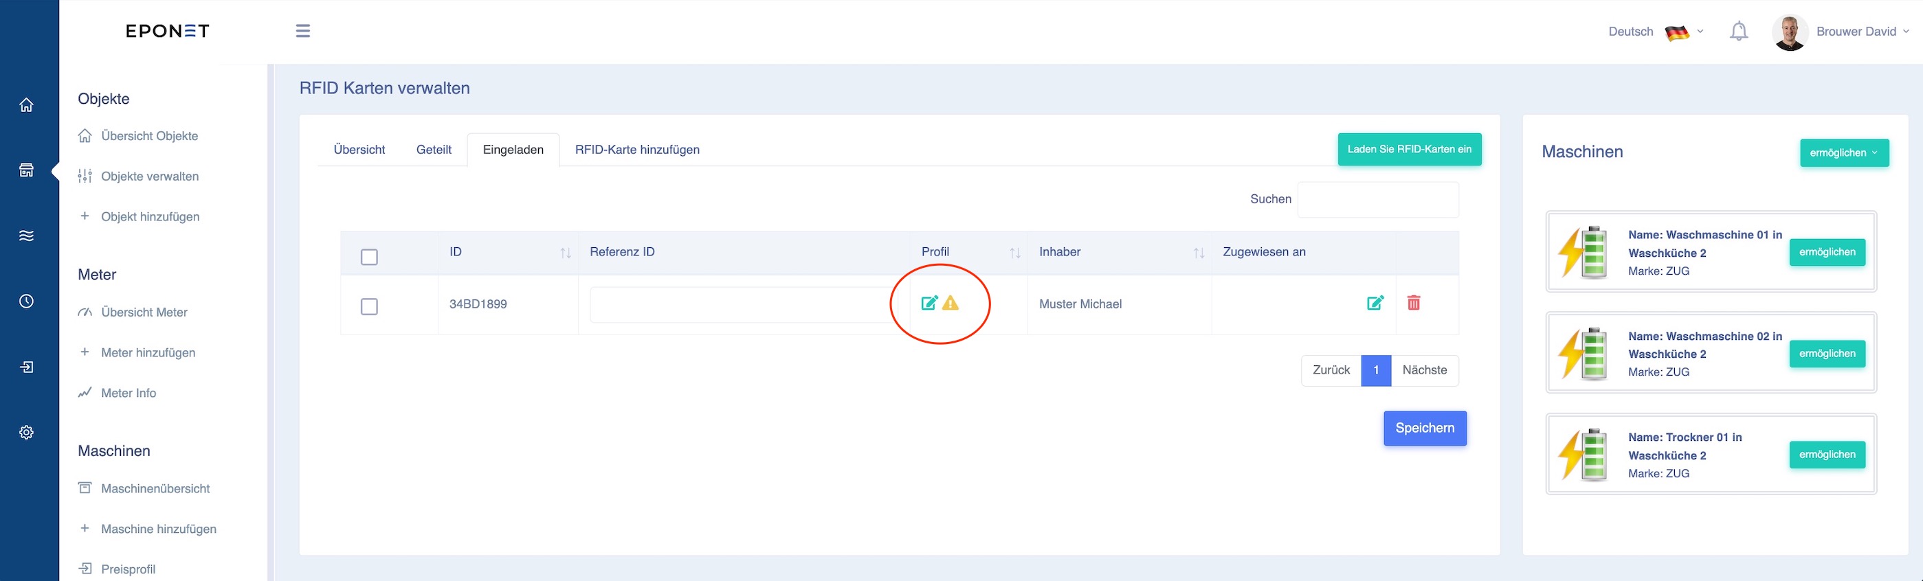Click the Speichern button
The image size is (1923, 581).
tap(1425, 428)
